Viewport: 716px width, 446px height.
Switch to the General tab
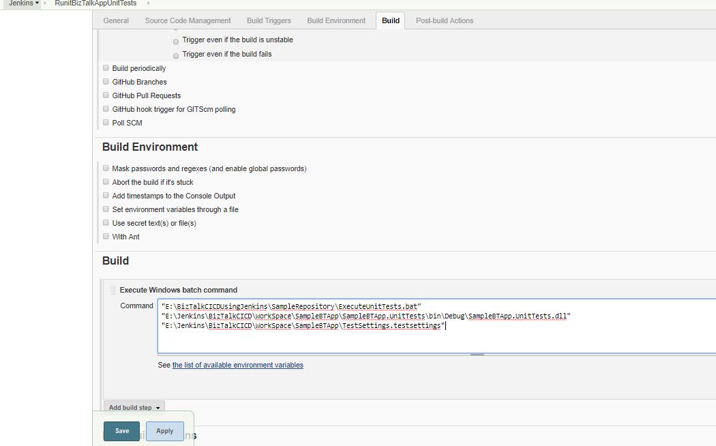116,20
